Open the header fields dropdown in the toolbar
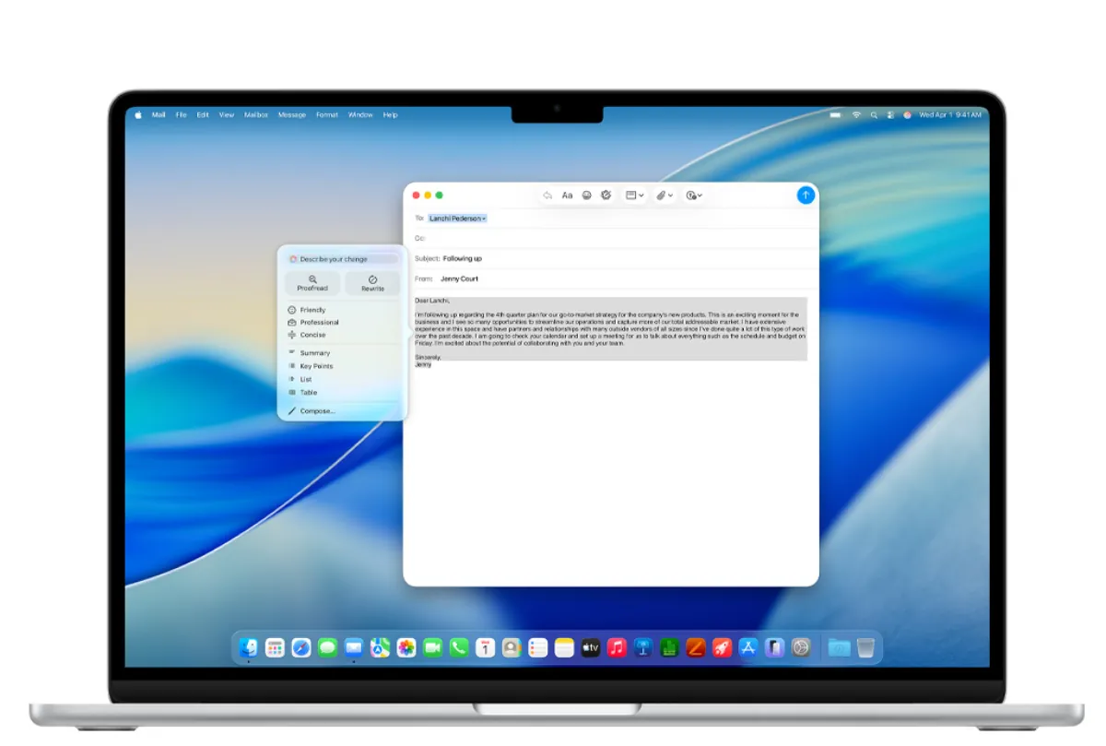The height and width of the screenshot is (746, 1106). tap(635, 195)
